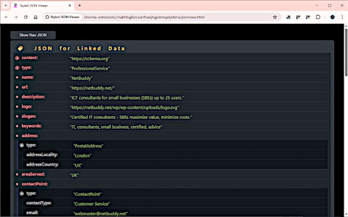Bookmark this page with the star icon
The height and width of the screenshot is (217, 348).
(275, 17)
